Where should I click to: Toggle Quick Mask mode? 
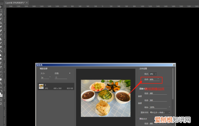[x=1, y=100]
